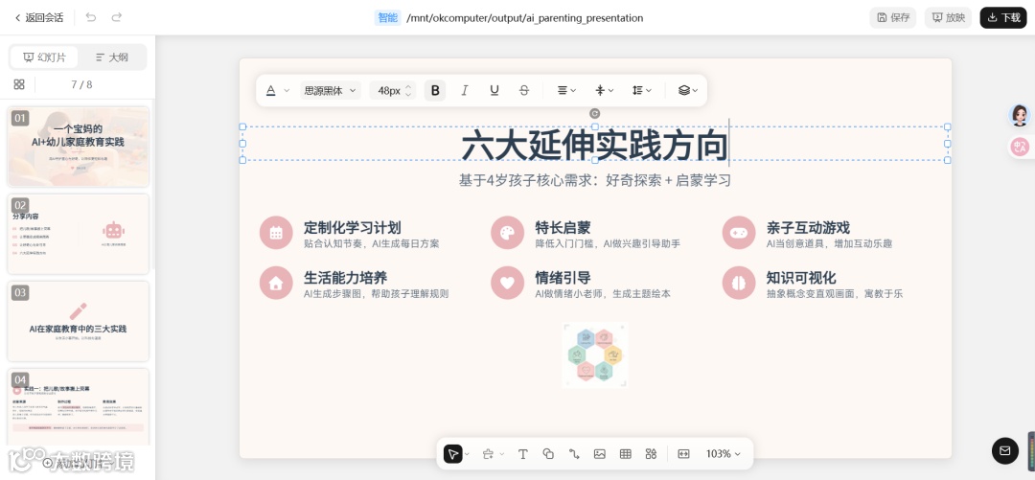1035x480 pixels.
Task: Click the text 贴合认知节奏，AI生成每日方案
Action: coord(372,243)
